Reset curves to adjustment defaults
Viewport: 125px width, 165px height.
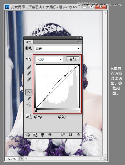(70, 135)
